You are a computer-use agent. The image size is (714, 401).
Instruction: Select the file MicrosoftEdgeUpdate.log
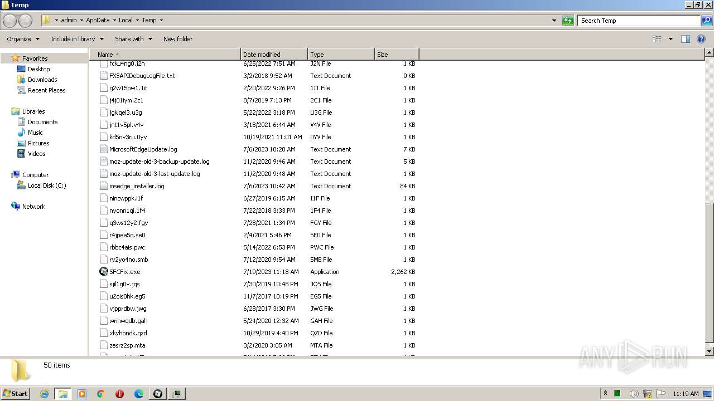click(143, 149)
